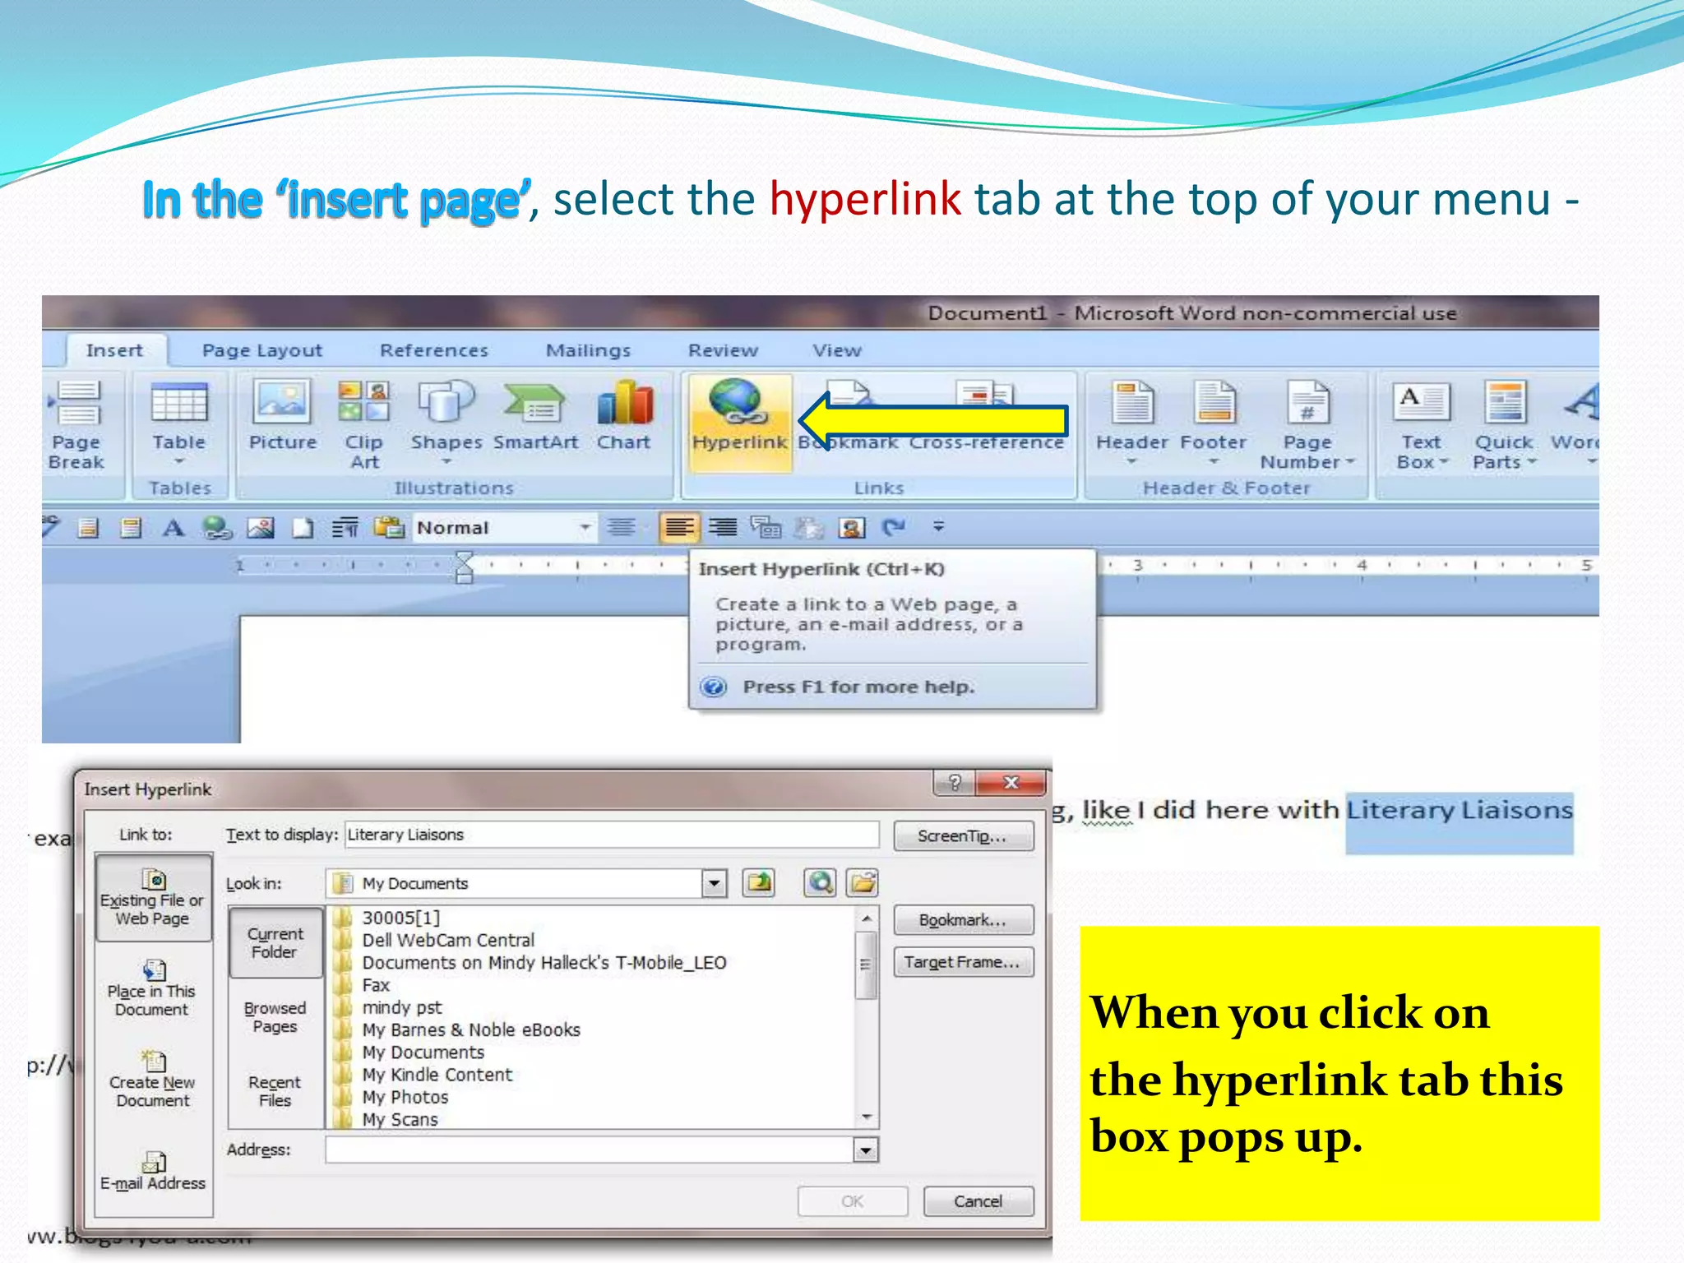This screenshot has height=1263, width=1684.
Task: Insert a SmartArt graphic
Action: [x=535, y=416]
